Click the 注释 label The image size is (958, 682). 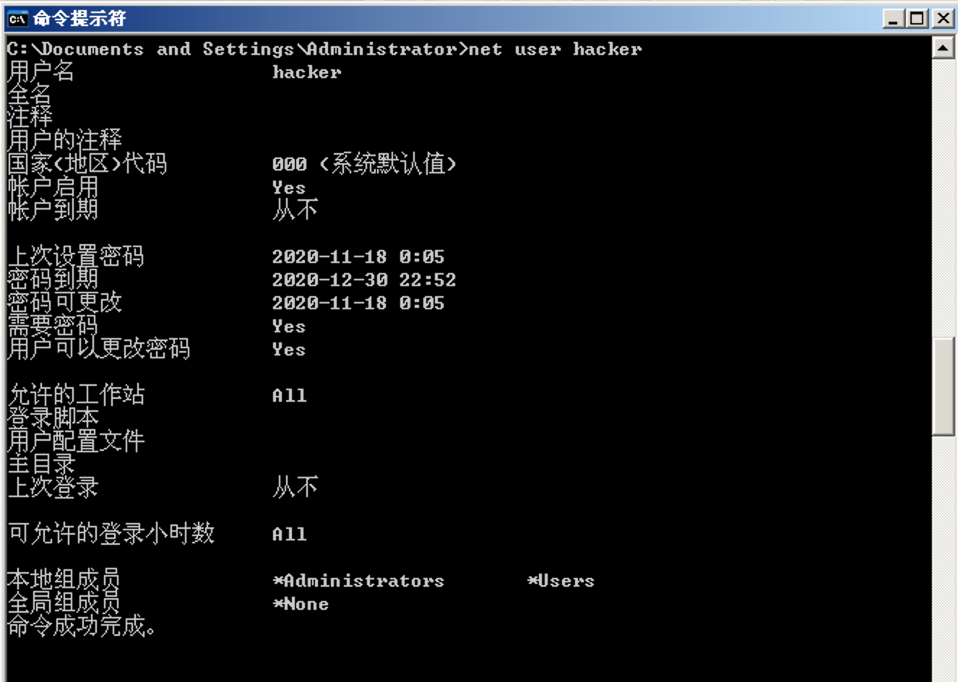click(x=30, y=118)
